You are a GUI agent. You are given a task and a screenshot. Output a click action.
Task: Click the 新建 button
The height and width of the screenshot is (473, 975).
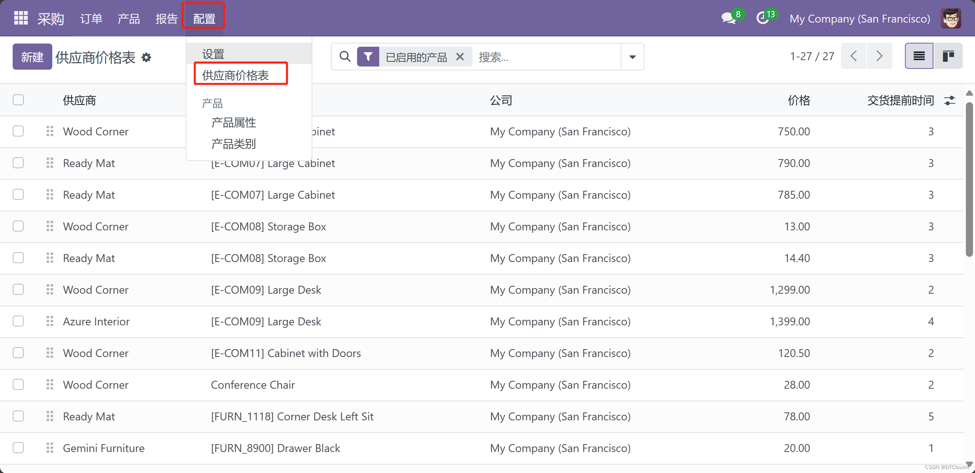(x=32, y=57)
